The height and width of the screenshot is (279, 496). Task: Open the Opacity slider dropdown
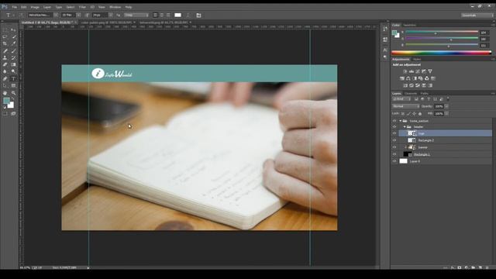click(x=446, y=106)
